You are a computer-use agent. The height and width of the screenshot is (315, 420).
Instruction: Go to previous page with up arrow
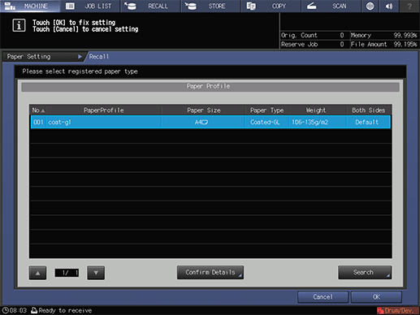tap(37, 273)
